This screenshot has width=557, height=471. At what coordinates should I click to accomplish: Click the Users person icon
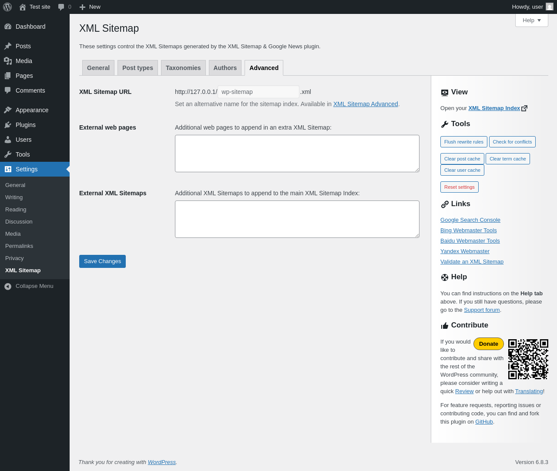[8, 140]
